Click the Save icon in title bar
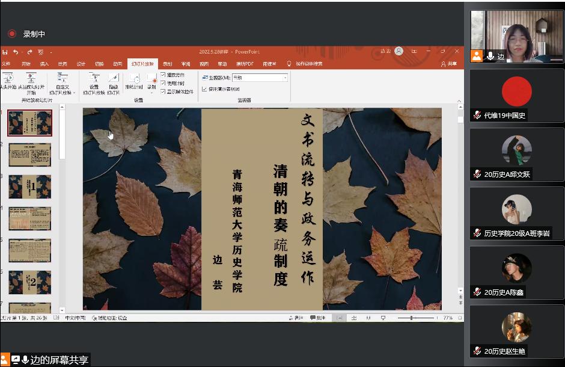 pyautogui.click(x=5, y=52)
